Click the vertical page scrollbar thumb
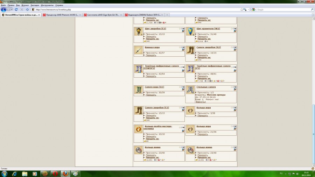This screenshot has width=315, height=177. (314, 134)
